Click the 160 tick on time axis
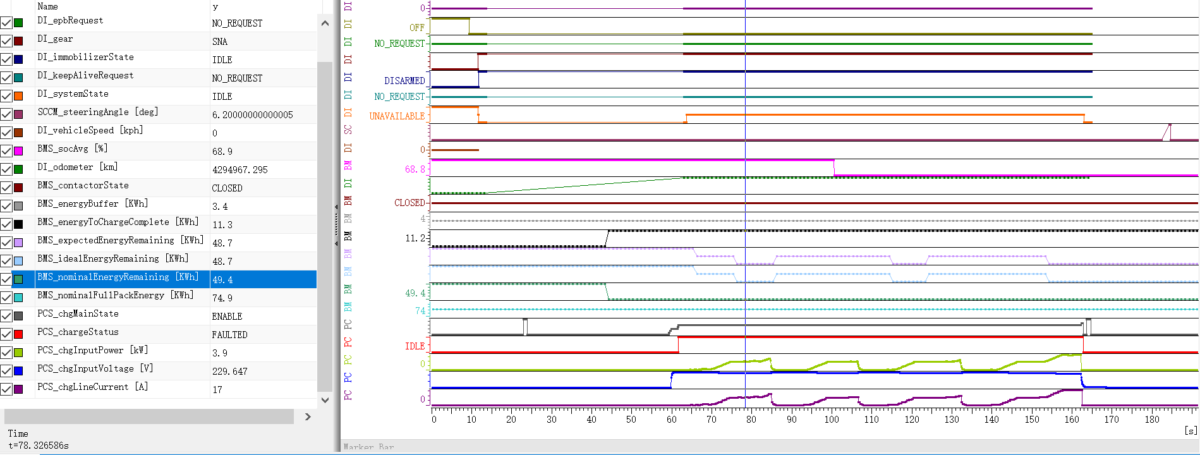The image size is (1200, 455). 1072,419
